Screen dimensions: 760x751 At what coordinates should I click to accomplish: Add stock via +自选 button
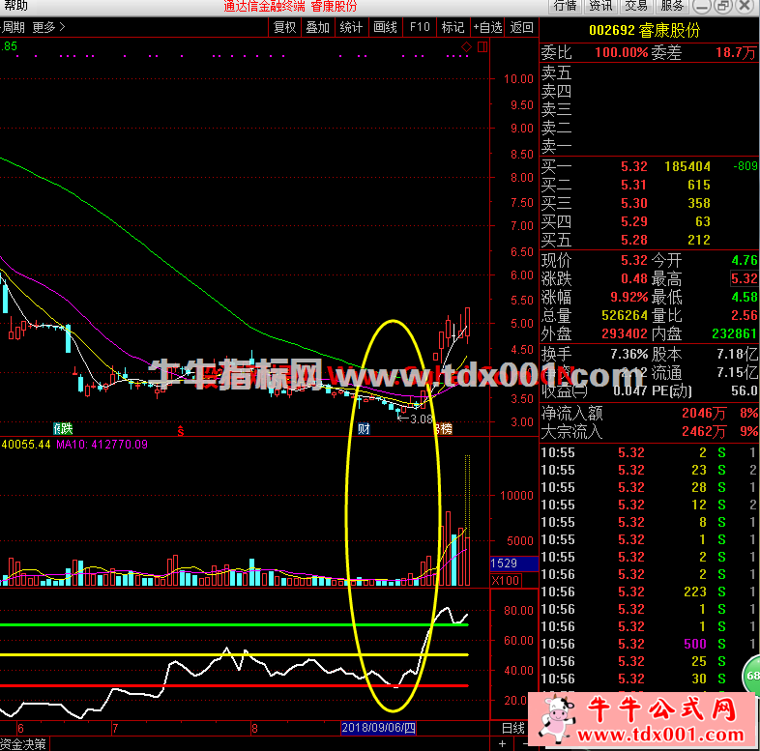487,28
